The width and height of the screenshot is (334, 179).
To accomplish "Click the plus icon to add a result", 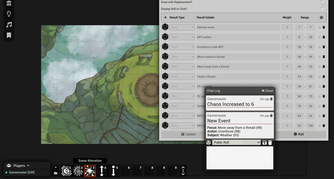I will pyautogui.click(x=165, y=17).
